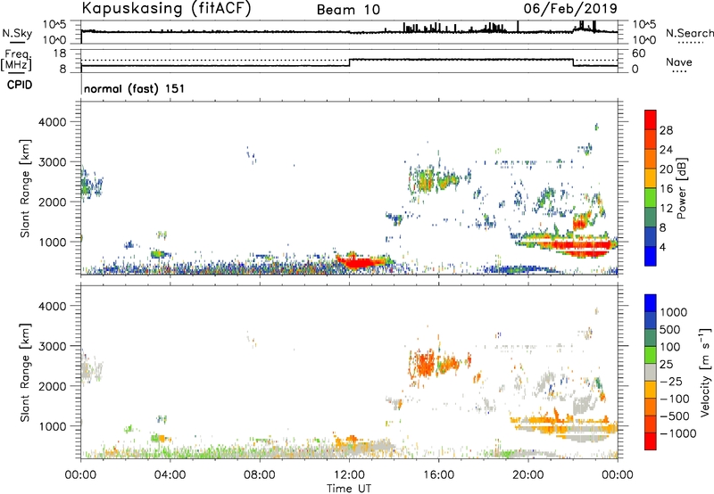
Task: Click the "4" label on the power colorbar
Action: (662, 247)
